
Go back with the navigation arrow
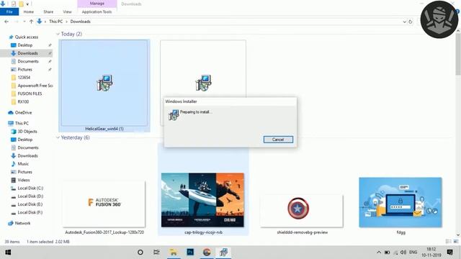tap(6, 22)
